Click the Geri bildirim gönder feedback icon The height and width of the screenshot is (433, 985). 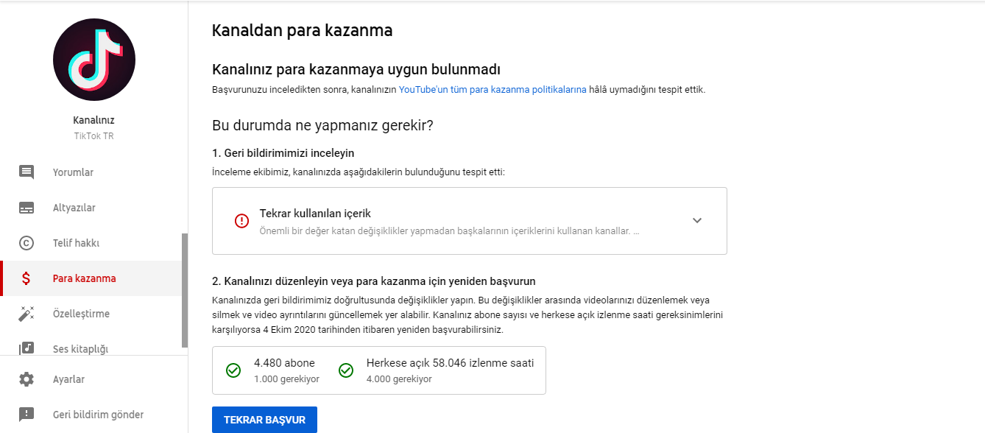(27, 415)
